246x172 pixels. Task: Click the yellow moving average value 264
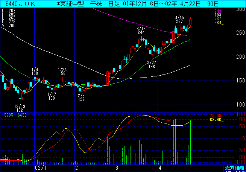218,23
